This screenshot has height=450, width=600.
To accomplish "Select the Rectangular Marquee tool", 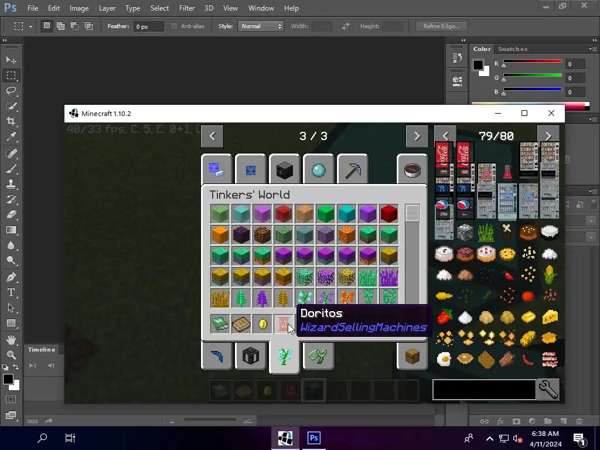I will point(11,76).
